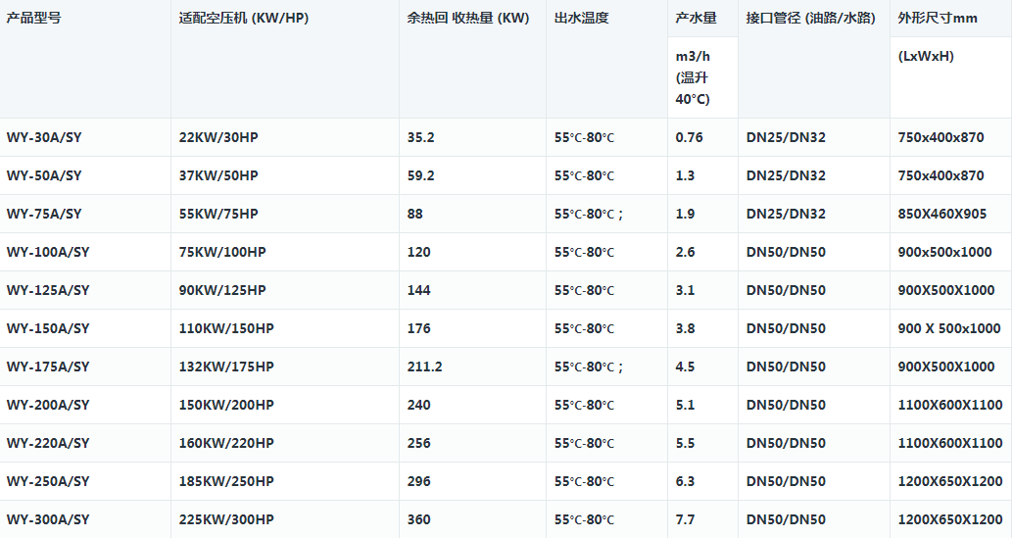Select compressor value 75KW/100HP

[222, 252]
